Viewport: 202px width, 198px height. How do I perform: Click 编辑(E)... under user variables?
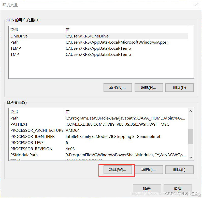pos(149,87)
